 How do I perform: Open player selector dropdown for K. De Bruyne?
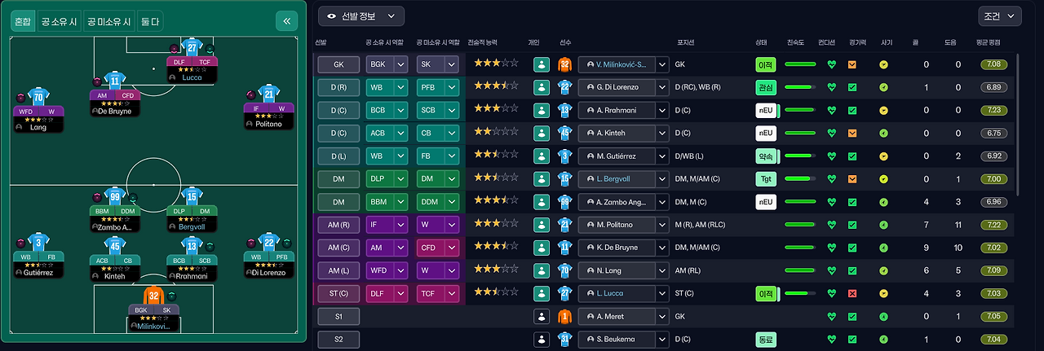(661, 247)
